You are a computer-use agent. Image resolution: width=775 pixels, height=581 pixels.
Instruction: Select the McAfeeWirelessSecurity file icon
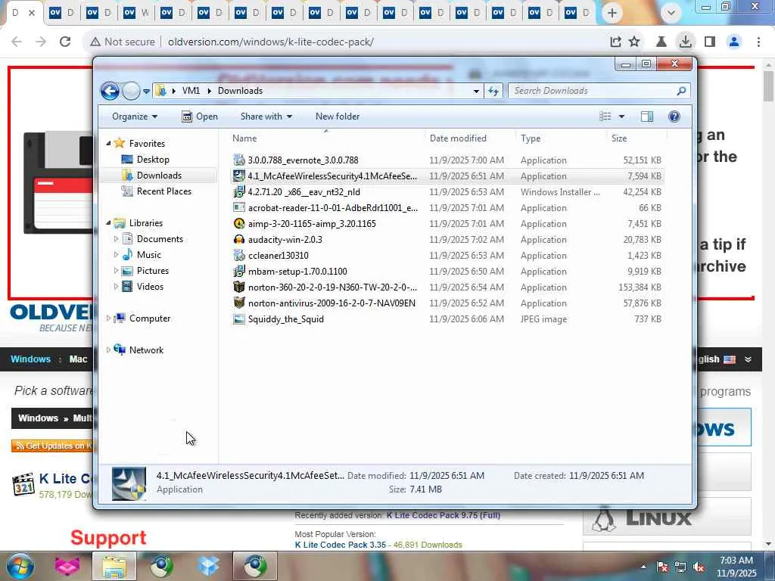point(239,176)
